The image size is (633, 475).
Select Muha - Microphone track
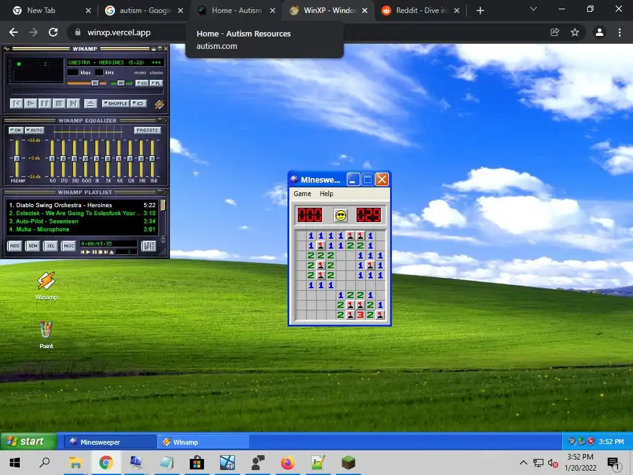(82, 229)
